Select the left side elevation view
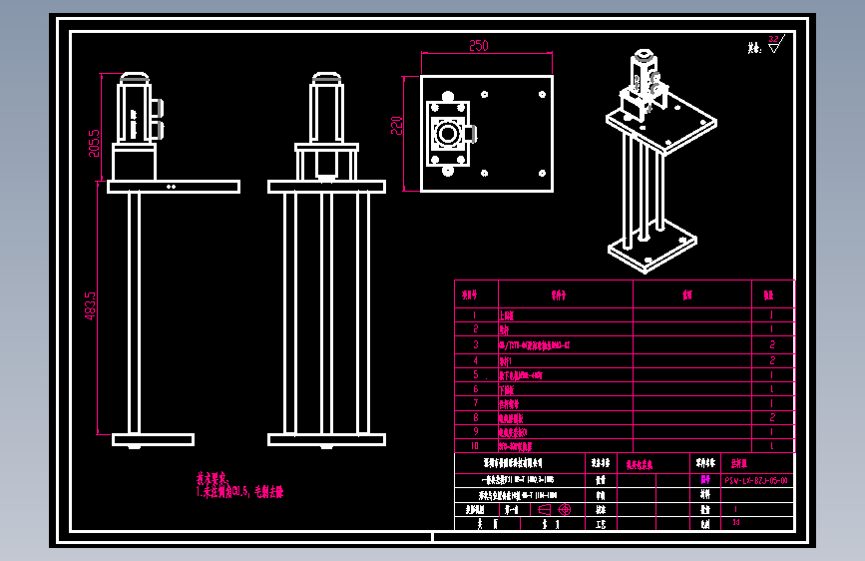Viewport: 865px width, 561px height. pyautogui.click(x=173, y=260)
